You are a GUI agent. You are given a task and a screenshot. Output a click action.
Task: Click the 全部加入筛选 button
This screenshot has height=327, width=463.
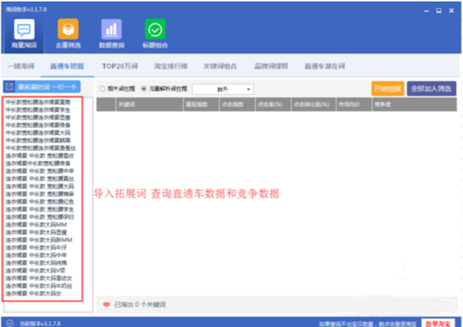pyautogui.click(x=431, y=88)
